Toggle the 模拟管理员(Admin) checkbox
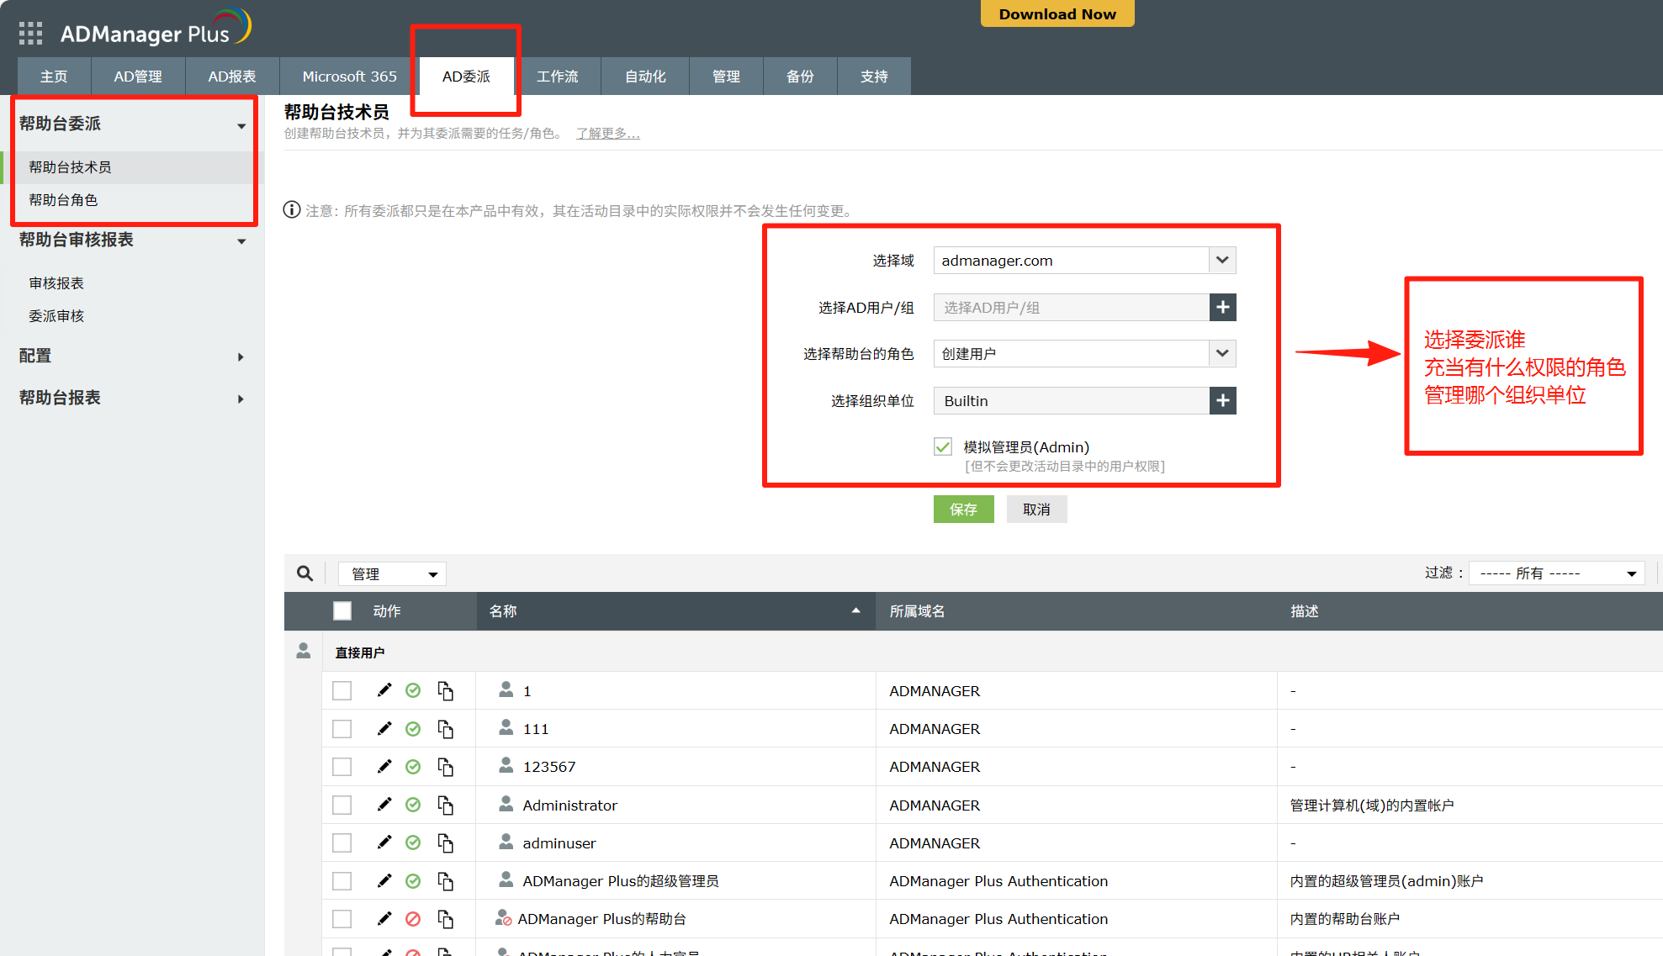The height and width of the screenshot is (956, 1663). coord(943,446)
